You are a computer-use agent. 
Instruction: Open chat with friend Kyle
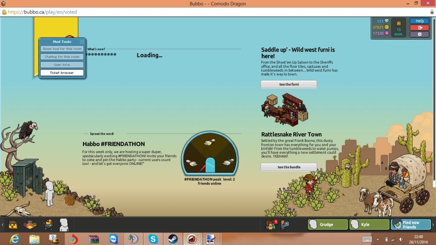point(369,225)
